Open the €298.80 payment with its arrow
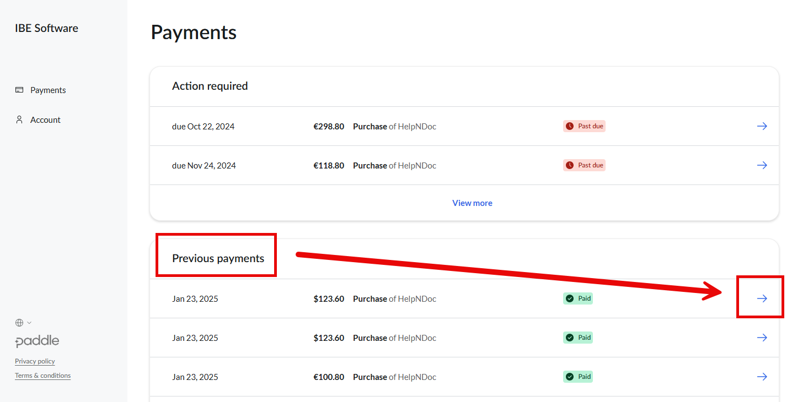 [762, 126]
